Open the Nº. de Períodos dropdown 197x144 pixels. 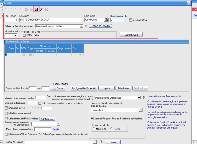point(15,35)
